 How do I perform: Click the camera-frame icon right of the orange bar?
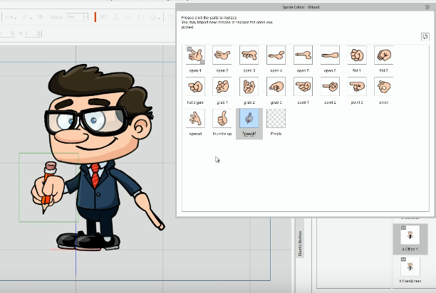(103, 17)
